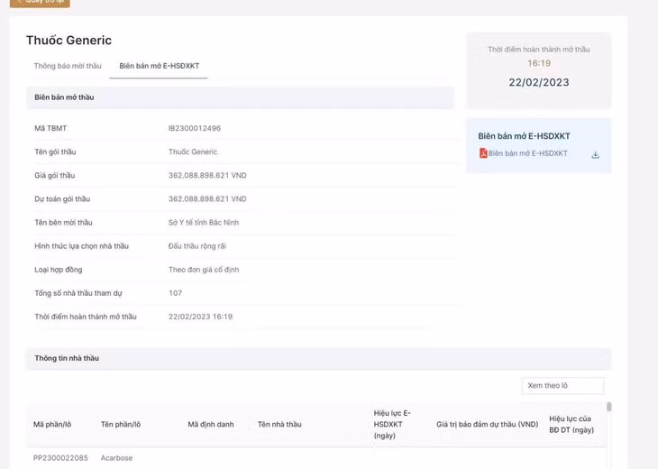Select lot code PP2300022085 in the table
The image size is (658, 469).
click(60, 458)
